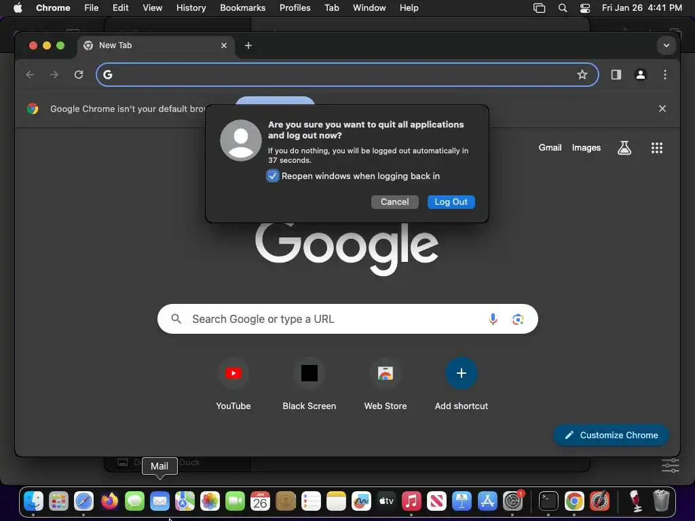Start voice search with microphone icon
The width and height of the screenshot is (695, 521).
coord(493,319)
